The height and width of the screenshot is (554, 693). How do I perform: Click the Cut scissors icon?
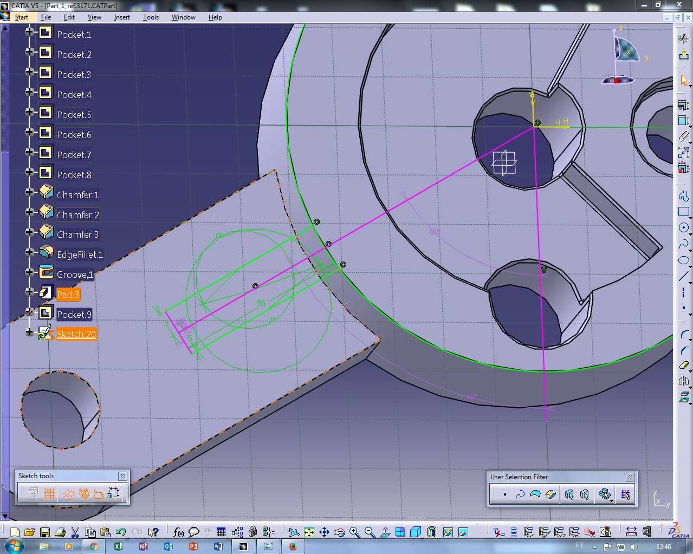75,532
